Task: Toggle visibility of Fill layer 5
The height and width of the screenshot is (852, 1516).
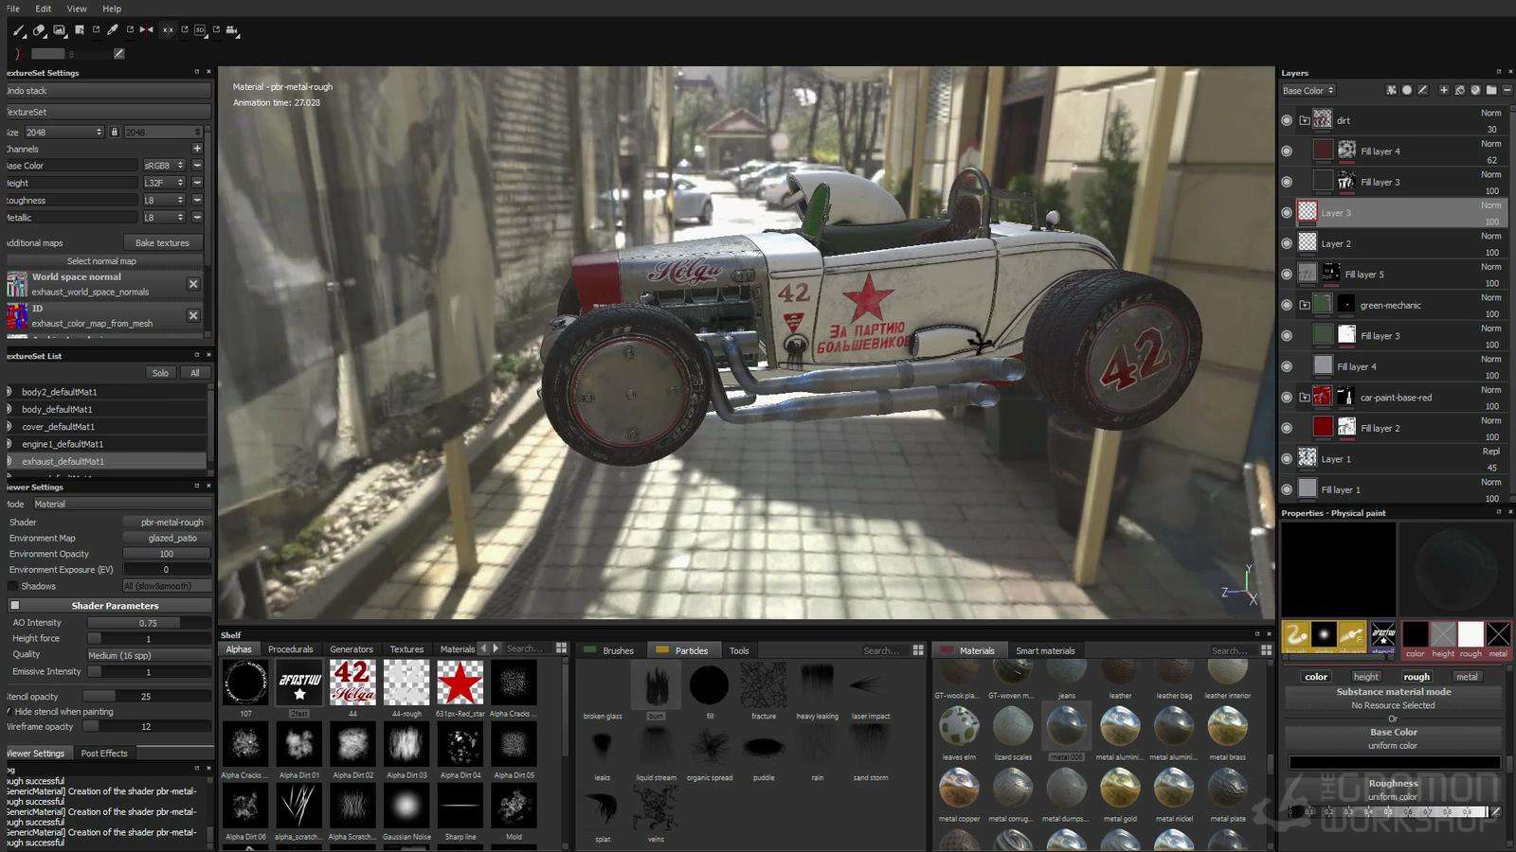Action: tap(1287, 275)
